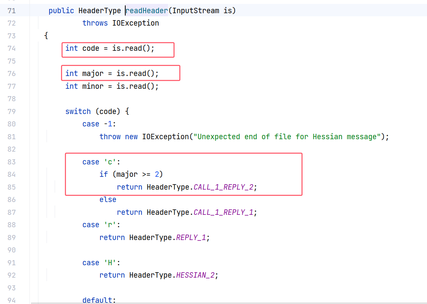
Task: Click line number 74 in the gutter
Action: click(x=12, y=48)
